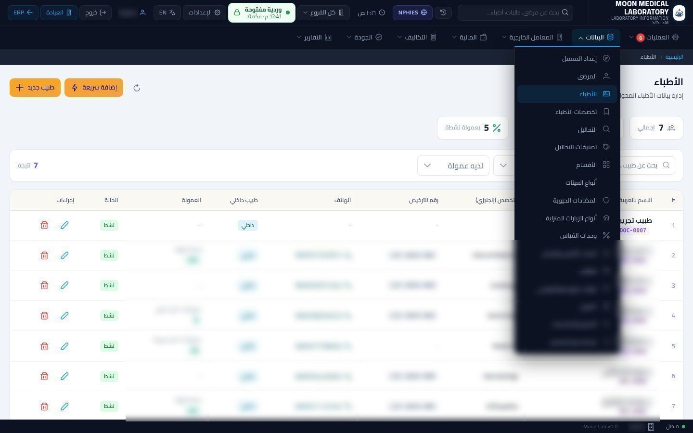Screen dimensions: 693x433
Task: Click the global search field in top bar
Action: [515, 13]
